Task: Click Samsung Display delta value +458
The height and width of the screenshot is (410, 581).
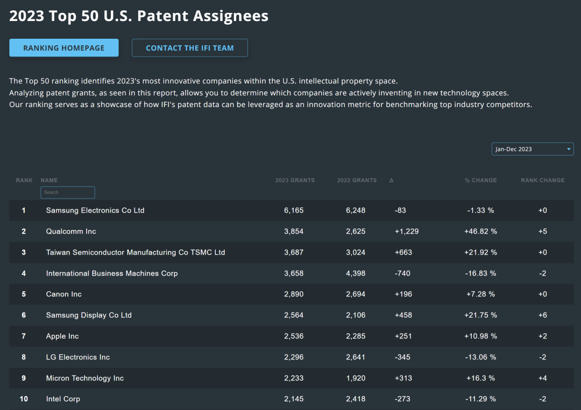Action: 403,315
